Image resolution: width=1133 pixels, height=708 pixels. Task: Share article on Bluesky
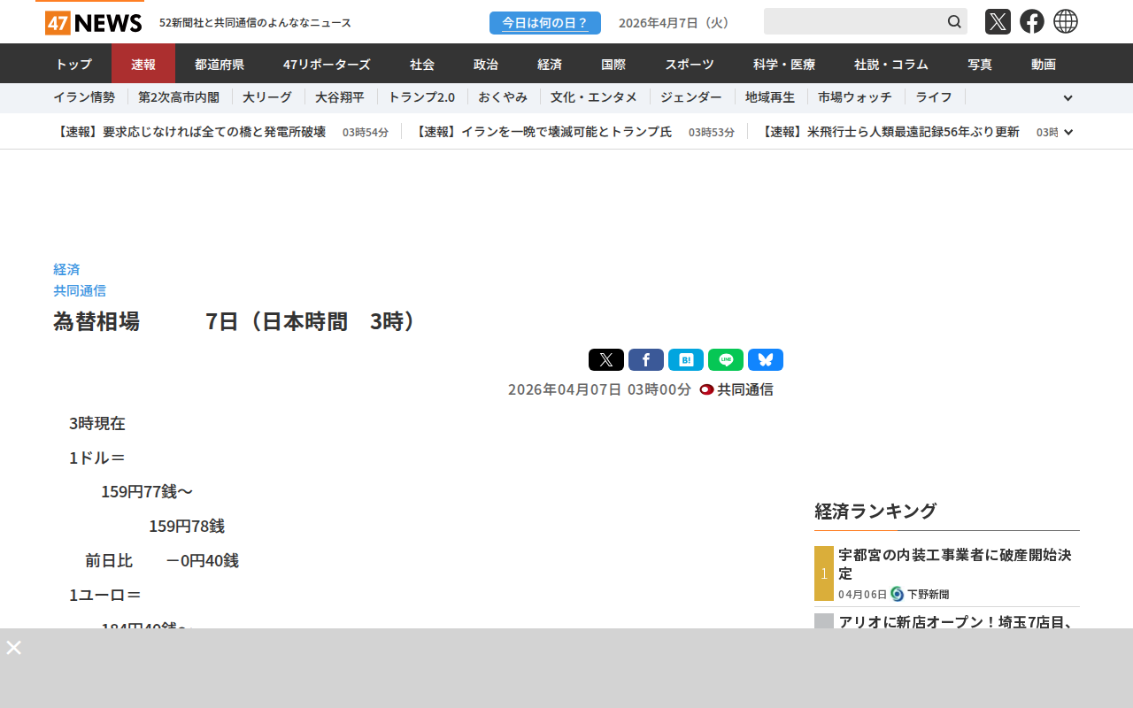[x=765, y=360]
